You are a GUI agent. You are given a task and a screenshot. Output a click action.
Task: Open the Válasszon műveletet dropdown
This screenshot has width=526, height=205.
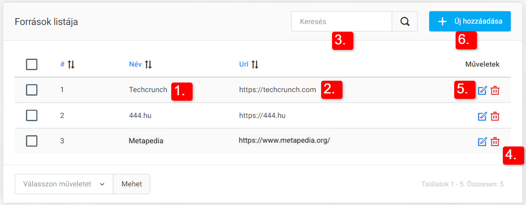64,184
